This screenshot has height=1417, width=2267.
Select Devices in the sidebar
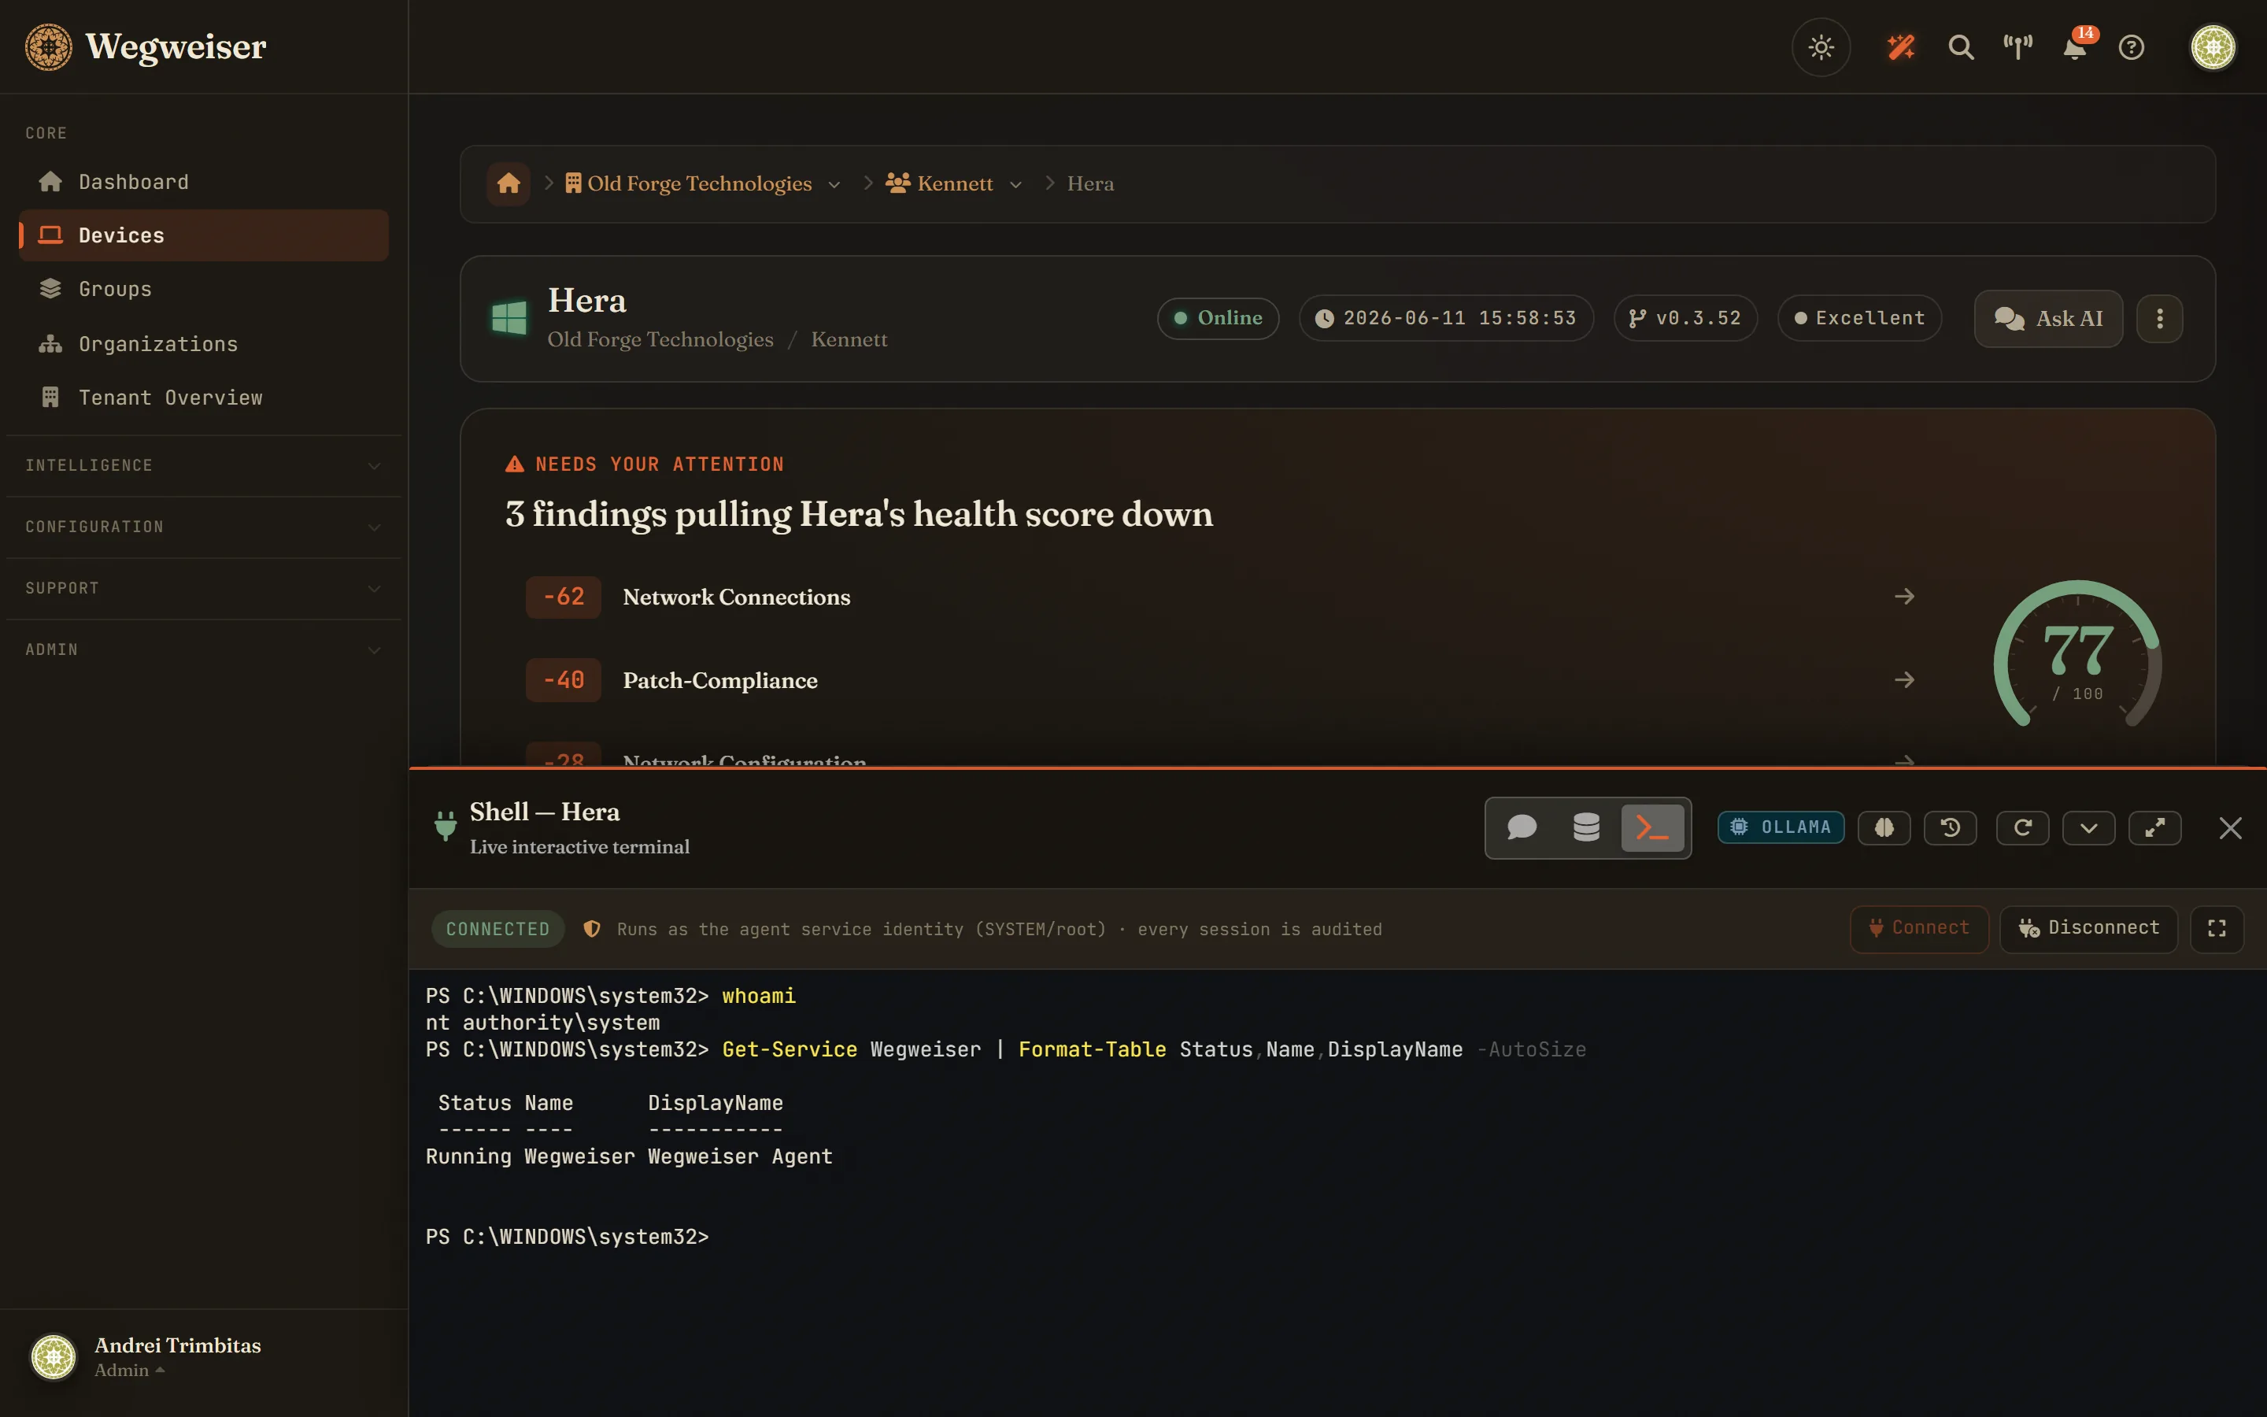point(203,235)
